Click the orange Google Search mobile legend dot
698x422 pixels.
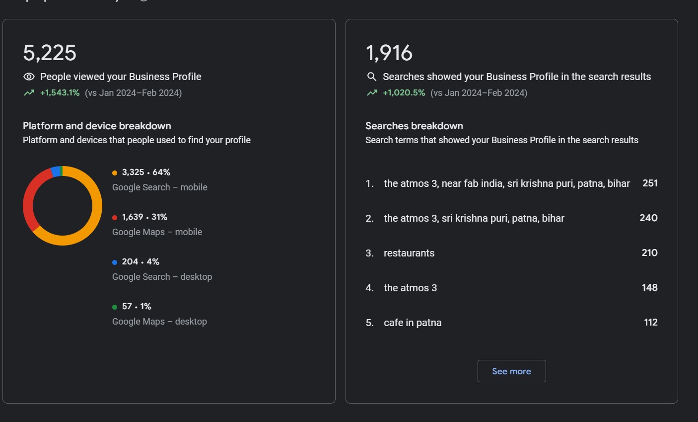coord(115,173)
